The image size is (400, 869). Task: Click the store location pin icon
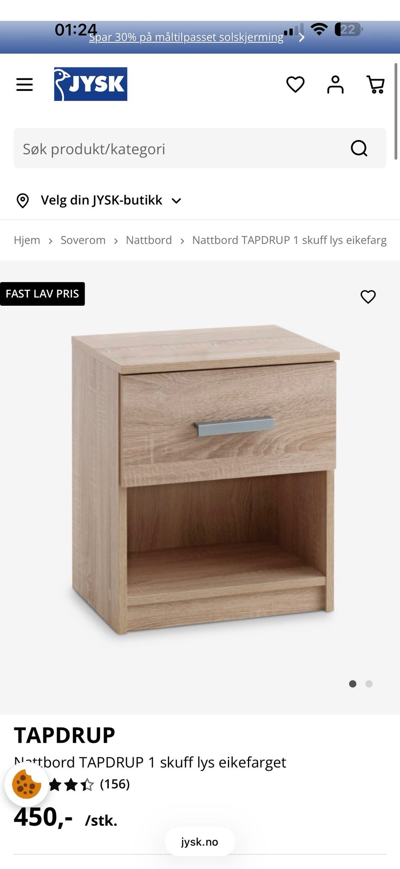[22, 200]
